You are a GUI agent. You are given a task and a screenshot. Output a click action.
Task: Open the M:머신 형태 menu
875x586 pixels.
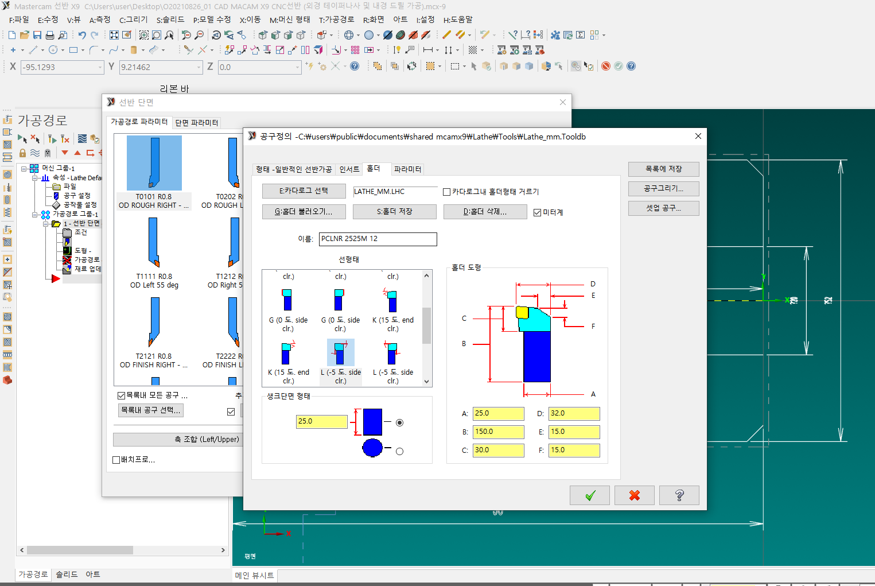pyautogui.click(x=290, y=20)
